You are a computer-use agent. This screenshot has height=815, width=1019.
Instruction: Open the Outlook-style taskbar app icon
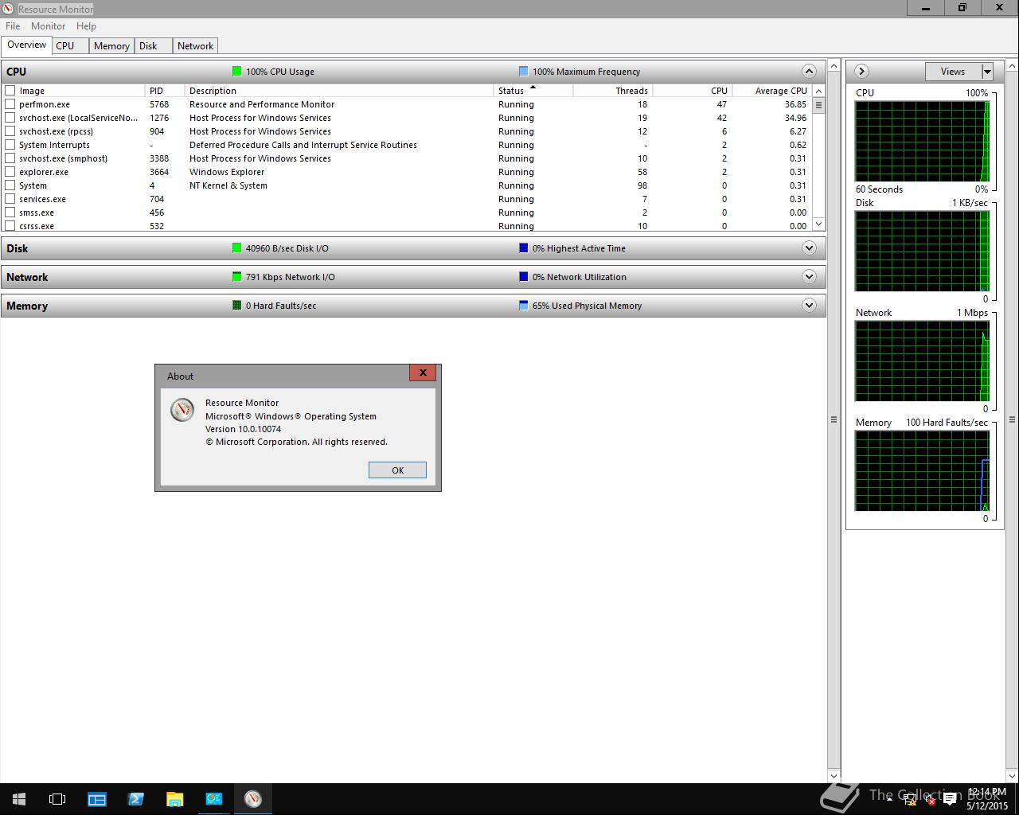pos(213,799)
